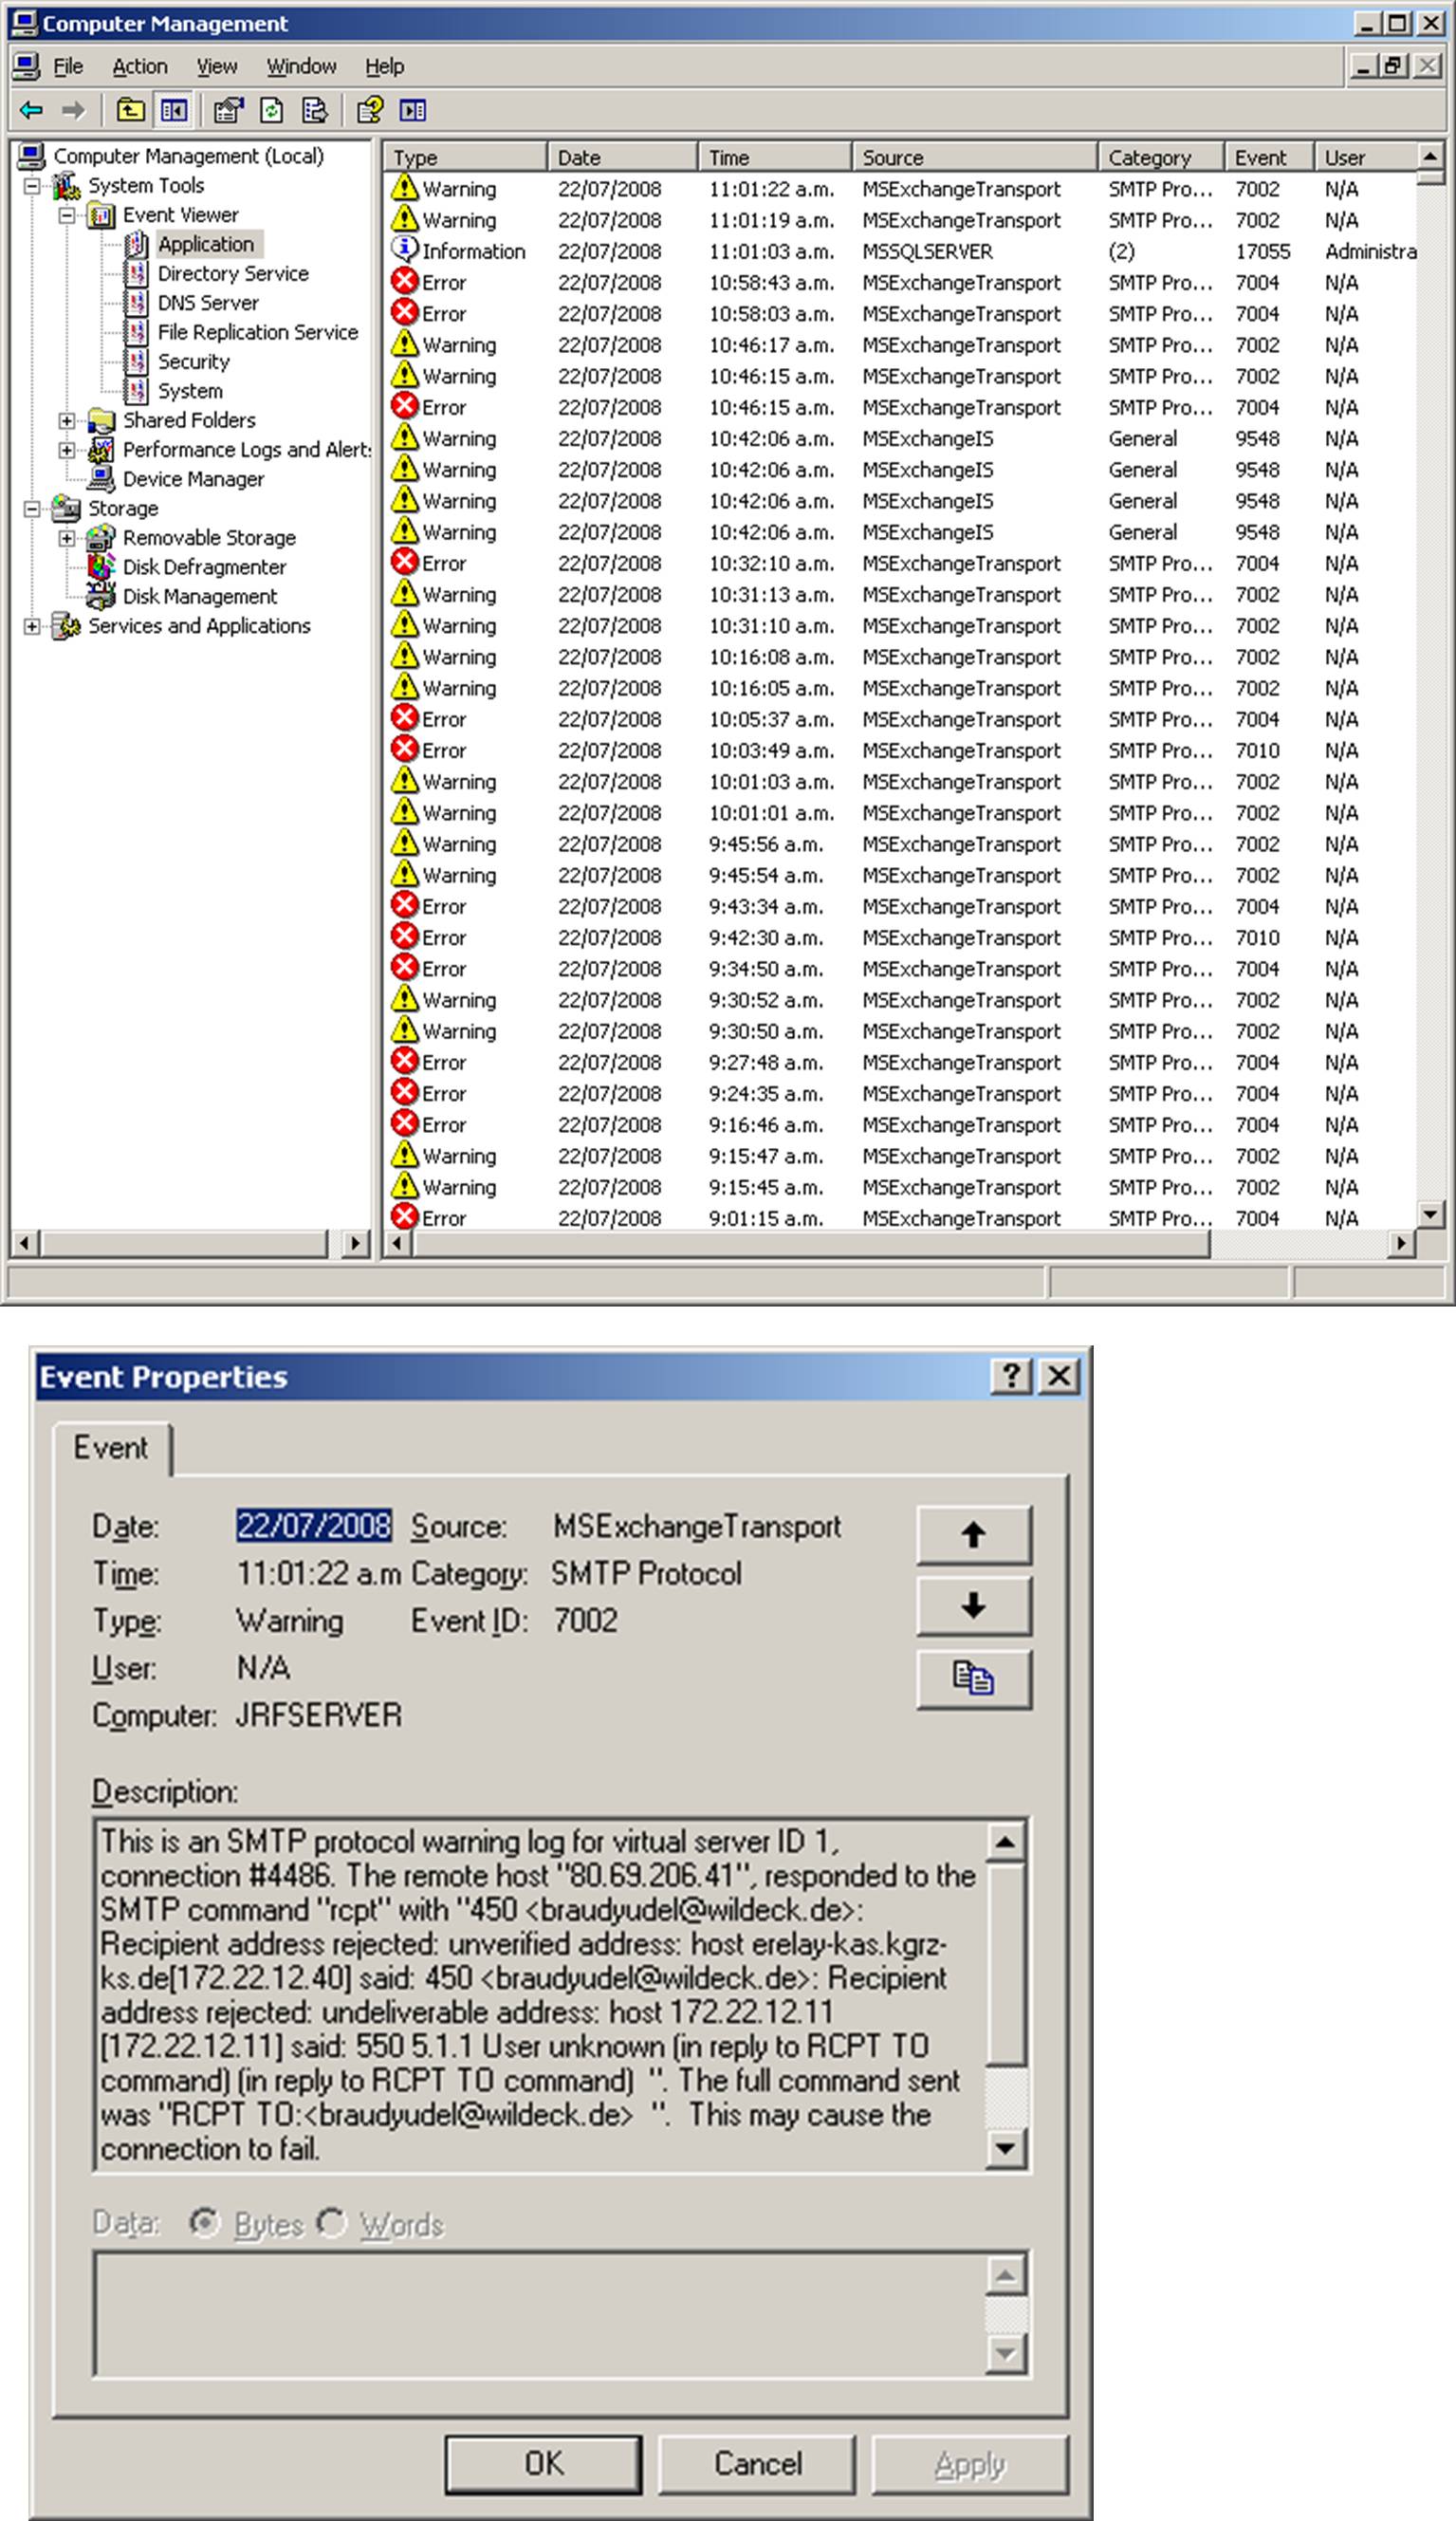
Task: Click the System Tools icon in tree
Action: [67, 185]
